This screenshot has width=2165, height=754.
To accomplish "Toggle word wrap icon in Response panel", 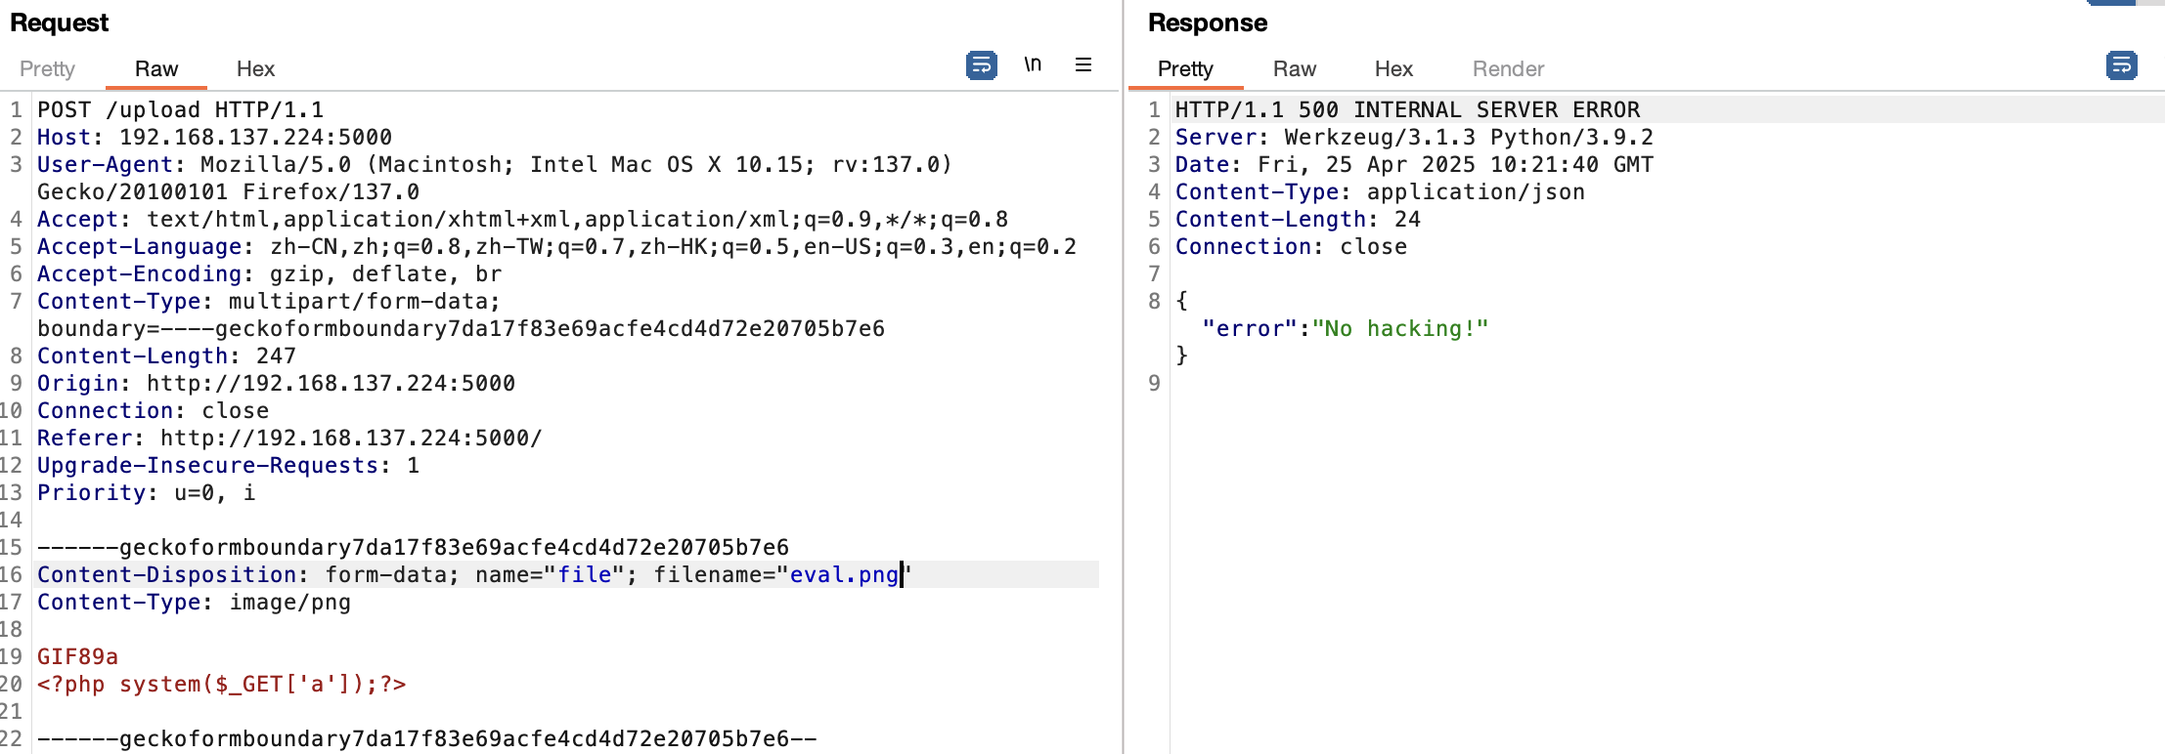I will click(x=2121, y=65).
